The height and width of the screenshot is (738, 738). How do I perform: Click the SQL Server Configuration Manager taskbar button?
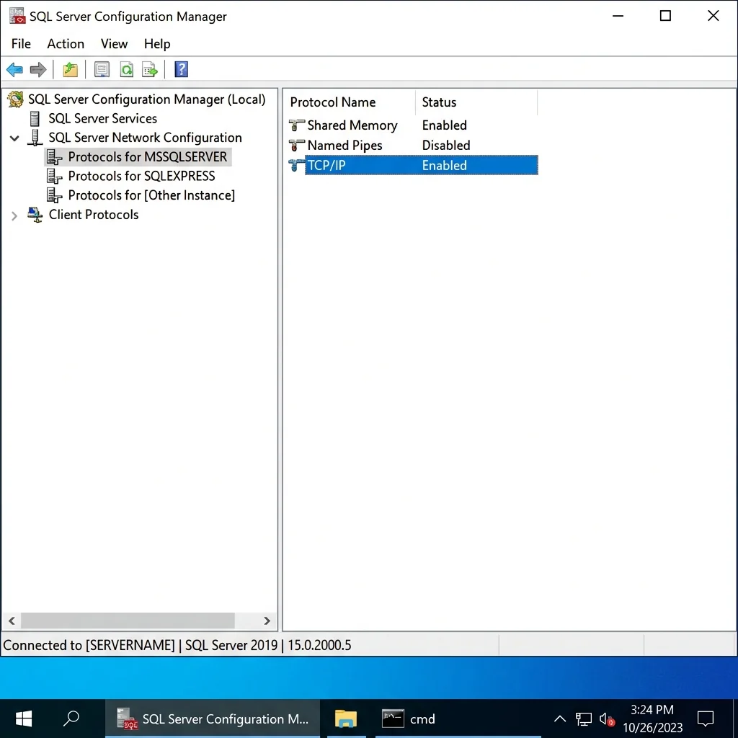point(213,719)
